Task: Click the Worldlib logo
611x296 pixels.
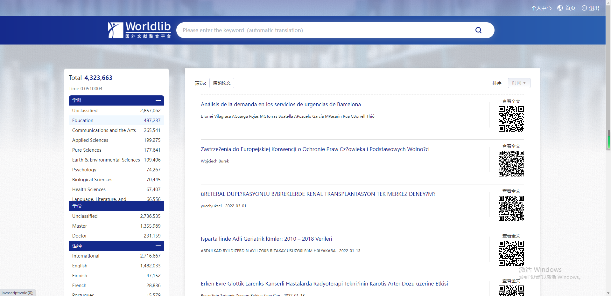Action: coord(139,30)
